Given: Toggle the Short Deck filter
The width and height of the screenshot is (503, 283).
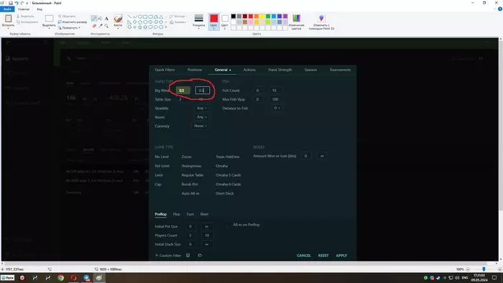Looking at the screenshot, I should 224,194.
